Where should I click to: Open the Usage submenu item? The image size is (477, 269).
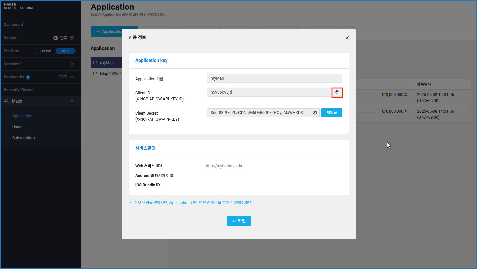[18, 127]
